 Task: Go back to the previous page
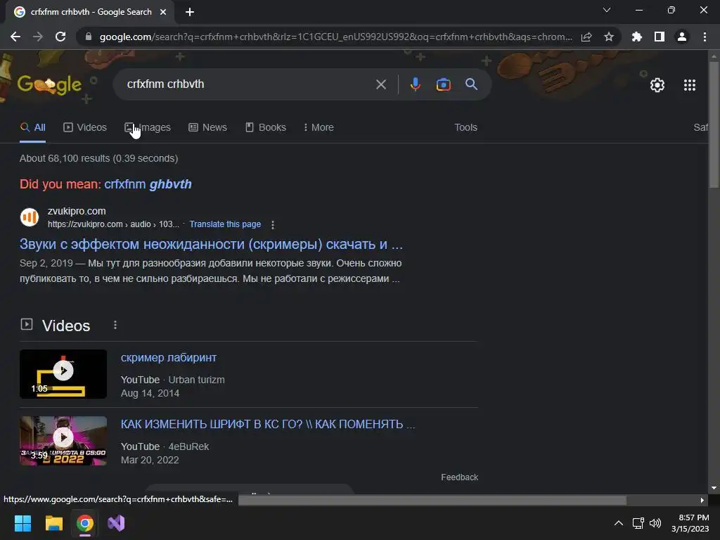coord(15,37)
